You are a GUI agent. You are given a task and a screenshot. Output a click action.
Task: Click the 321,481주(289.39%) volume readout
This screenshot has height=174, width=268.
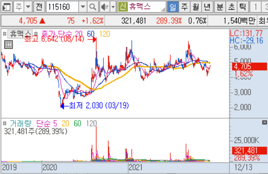36,131
